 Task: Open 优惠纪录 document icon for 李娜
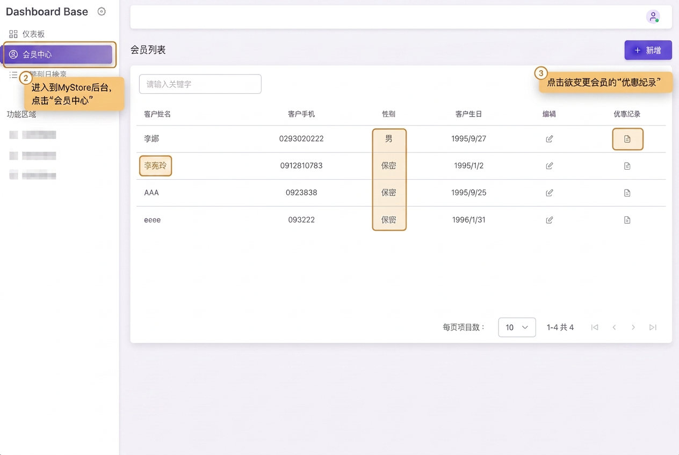pos(627,139)
